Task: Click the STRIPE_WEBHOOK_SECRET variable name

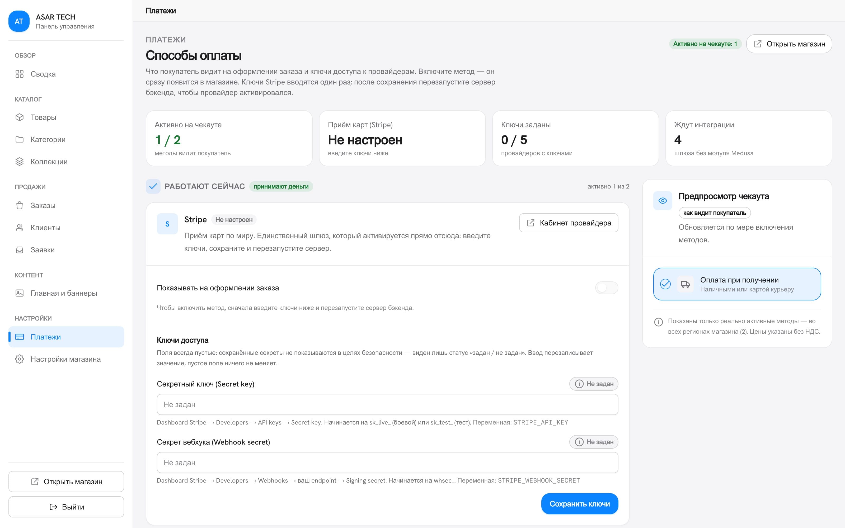Action: (x=539, y=480)
